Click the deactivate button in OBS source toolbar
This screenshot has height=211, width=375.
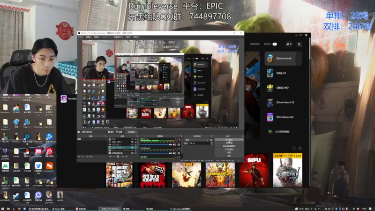click(x=131, y=132)
